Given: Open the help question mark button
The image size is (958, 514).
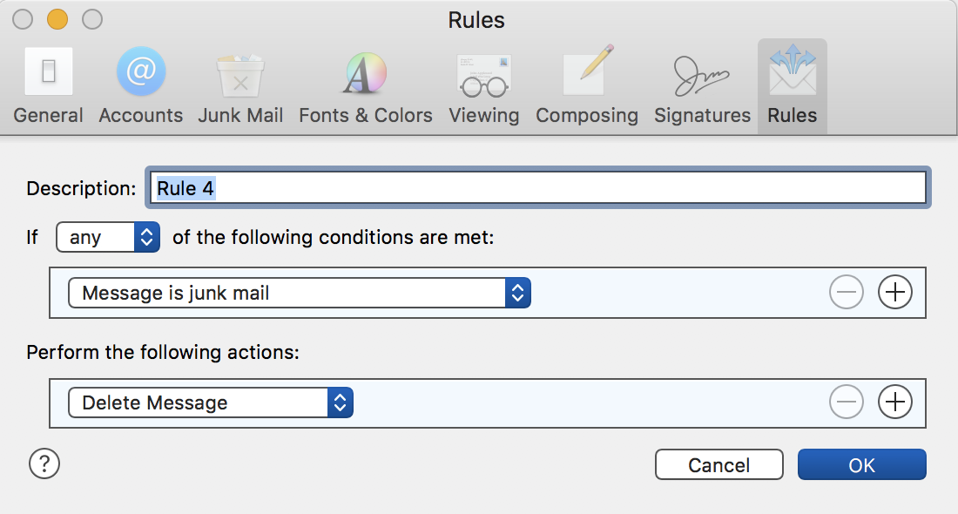Looking at the screenshot, I should click(x=44, y=464).
